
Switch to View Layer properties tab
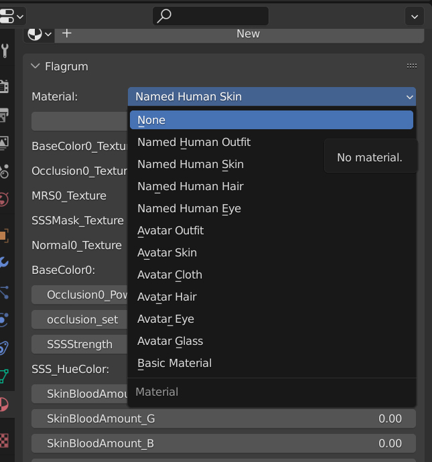4,143
